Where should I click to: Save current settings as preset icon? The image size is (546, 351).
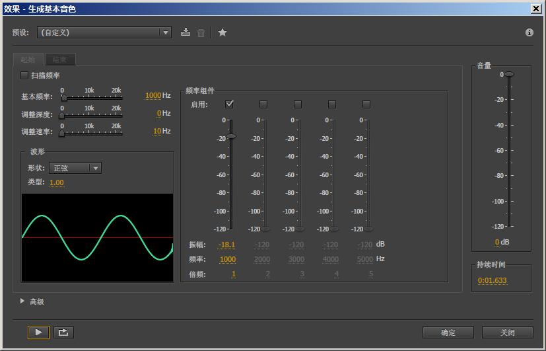click(186, 32)
